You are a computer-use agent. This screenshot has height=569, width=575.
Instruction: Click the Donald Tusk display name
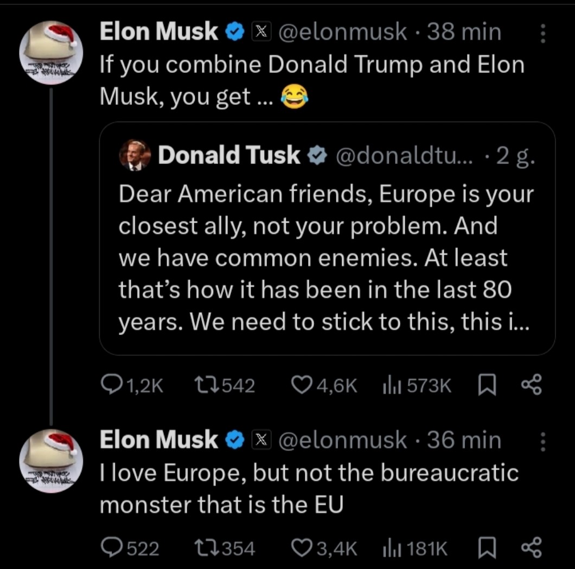(228, 155)
